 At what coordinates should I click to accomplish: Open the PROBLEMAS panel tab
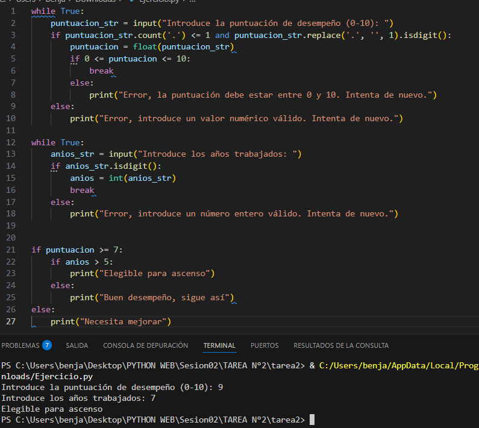coord(20,345)
